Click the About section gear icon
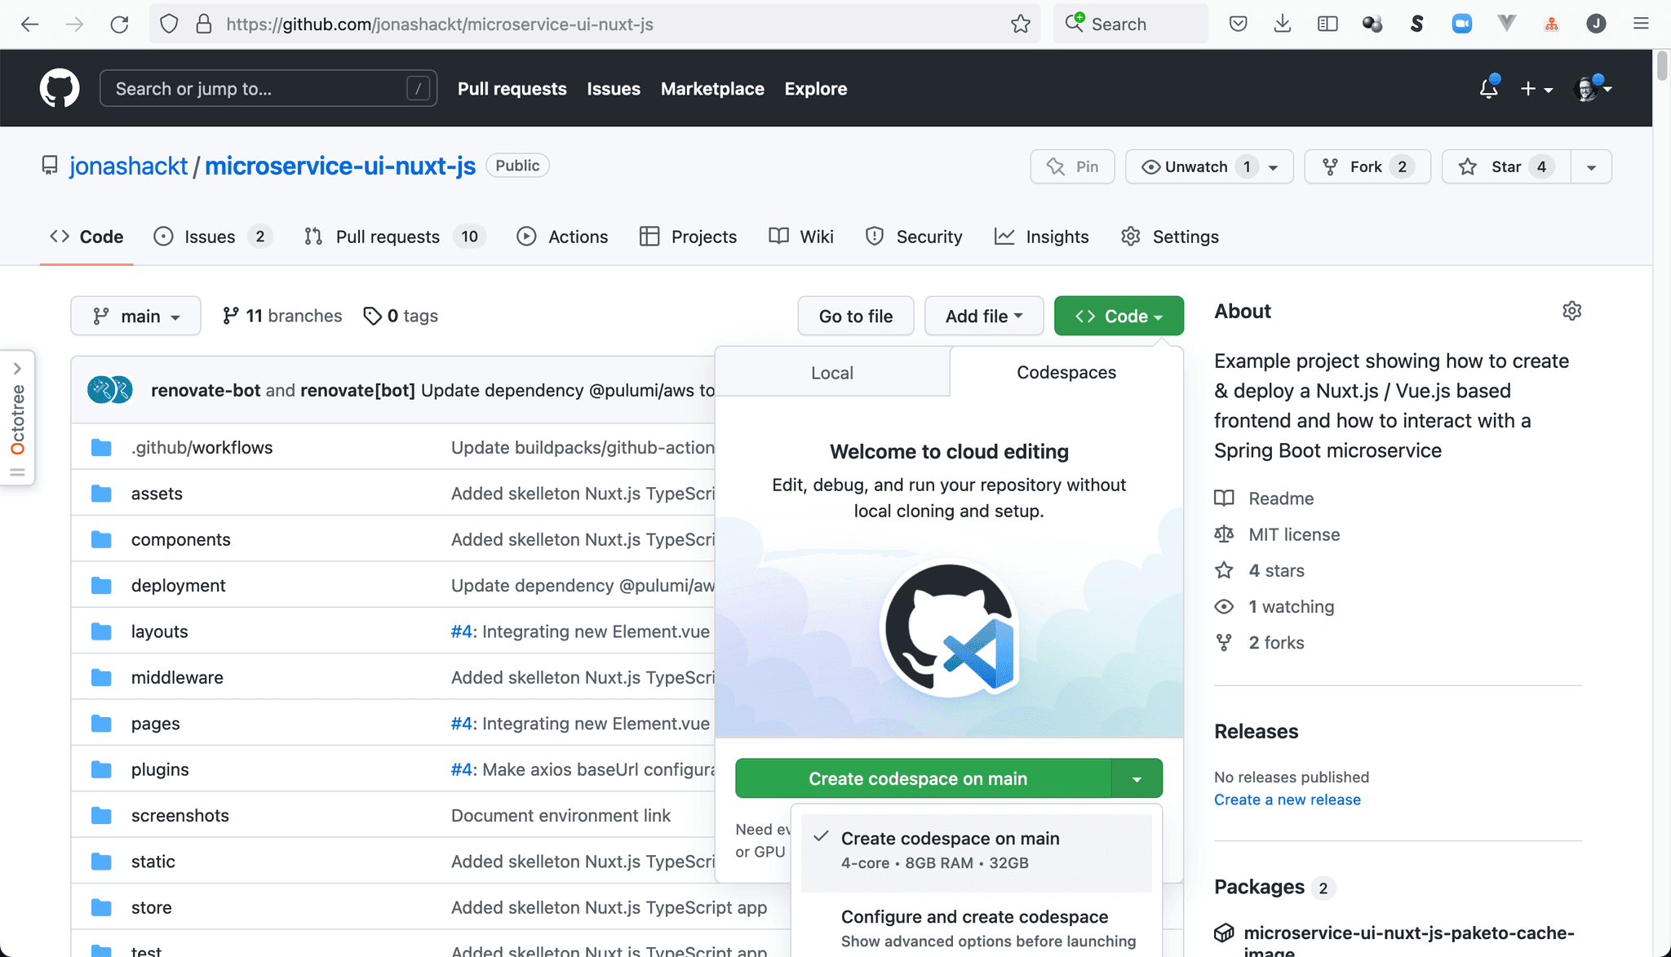Viewport: 1671px width, 957px height. (1571, 311)
